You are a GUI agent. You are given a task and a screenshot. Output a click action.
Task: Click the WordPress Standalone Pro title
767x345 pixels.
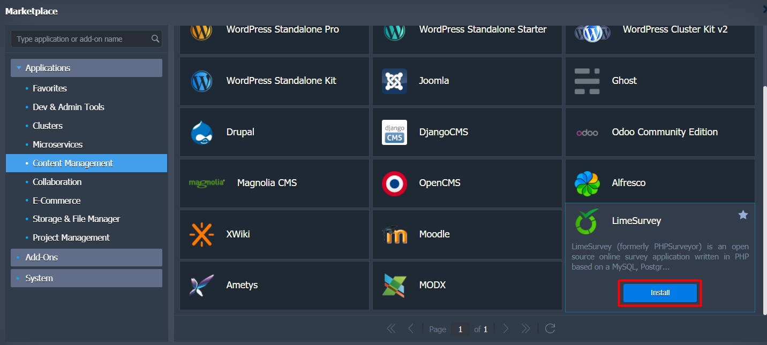coord(283,29)
